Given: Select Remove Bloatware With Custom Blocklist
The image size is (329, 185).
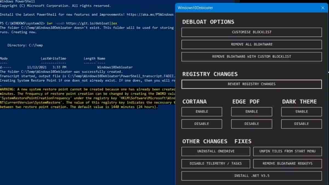Looking at the screenshot, I should [251, 56].
